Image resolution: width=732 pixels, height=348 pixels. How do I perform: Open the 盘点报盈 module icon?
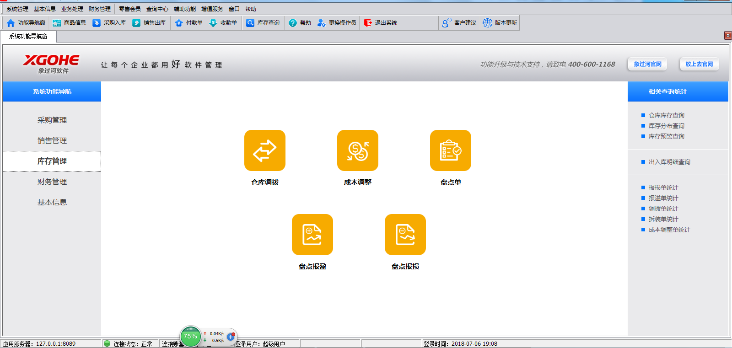[x=312, y=235]
